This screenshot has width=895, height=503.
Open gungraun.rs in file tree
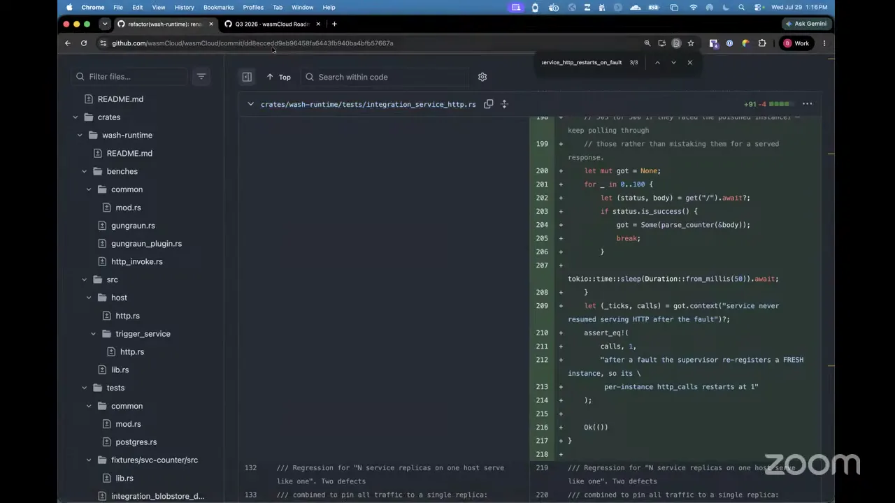pyautogui.click(x=133, y=226)
